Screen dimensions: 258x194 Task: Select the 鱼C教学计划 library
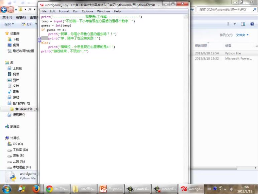click(x=21, y=103)
